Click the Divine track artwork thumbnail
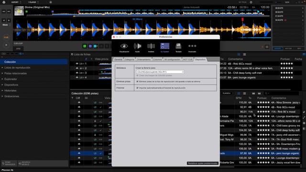The image size is (306, 172). pyautogui.click(x=19, y=11)
